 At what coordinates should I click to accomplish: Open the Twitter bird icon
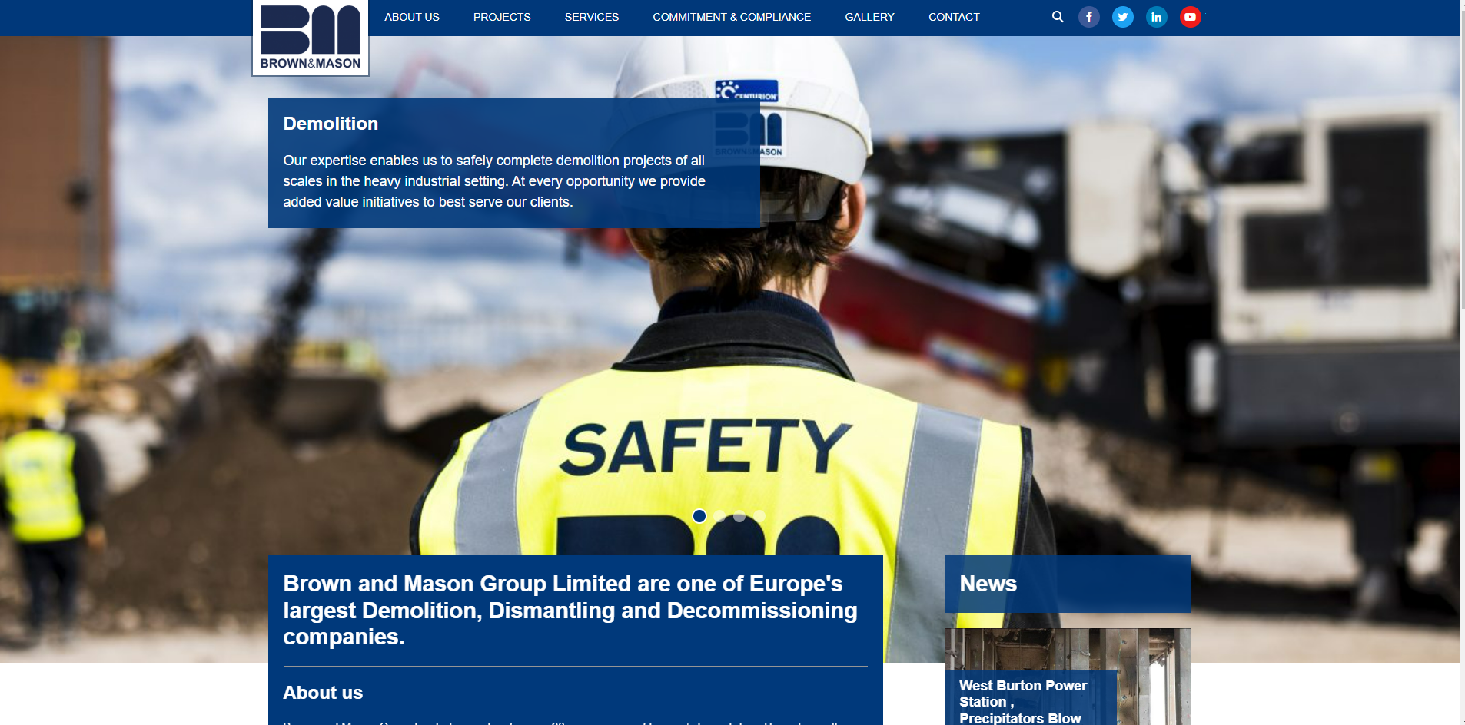click(x=1122, y=16)
